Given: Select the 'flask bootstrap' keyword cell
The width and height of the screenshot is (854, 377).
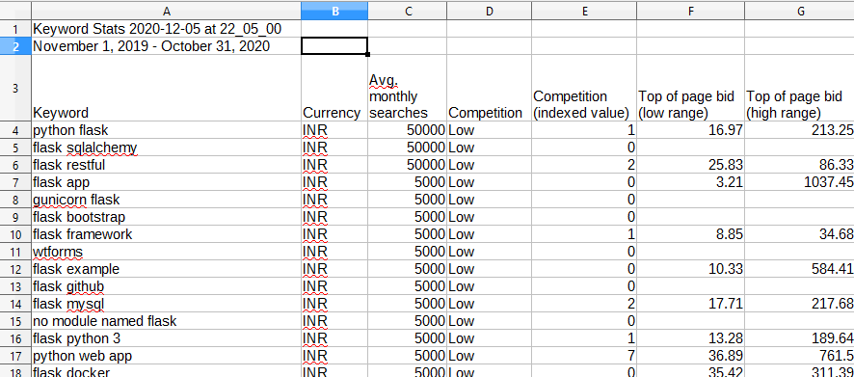Looking at the screenshot, I should point(166,217).
